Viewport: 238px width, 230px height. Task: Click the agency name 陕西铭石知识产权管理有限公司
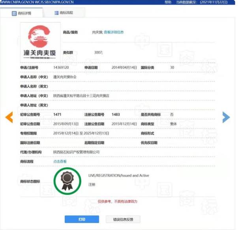click(76, 152)
